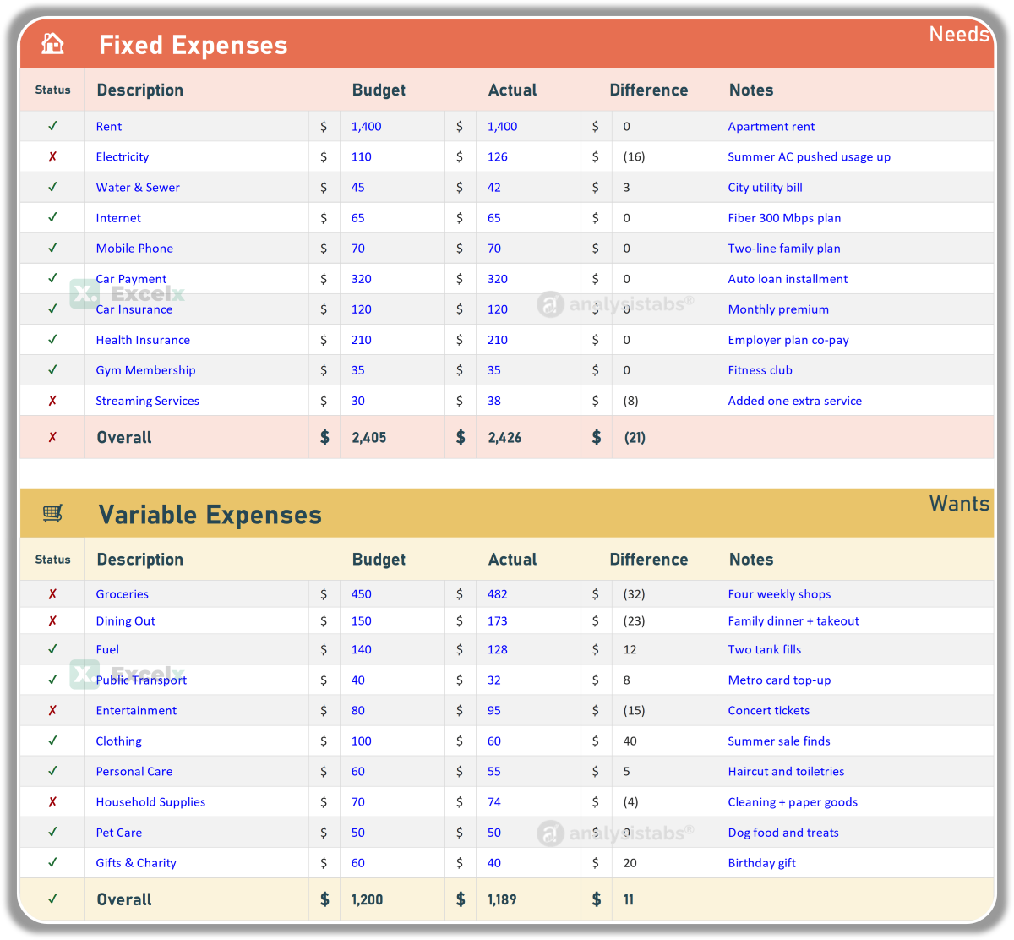
Task: Click the note 'Fiber 300 Mbps plan'
Action: pyautogui.click(x=785, y=217)
